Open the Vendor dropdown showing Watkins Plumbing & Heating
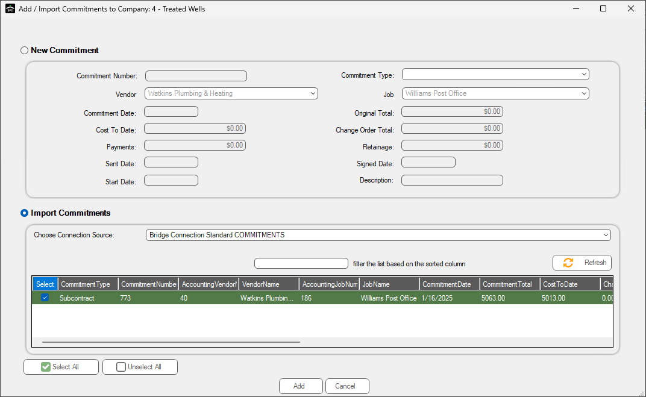 (231, 93)
